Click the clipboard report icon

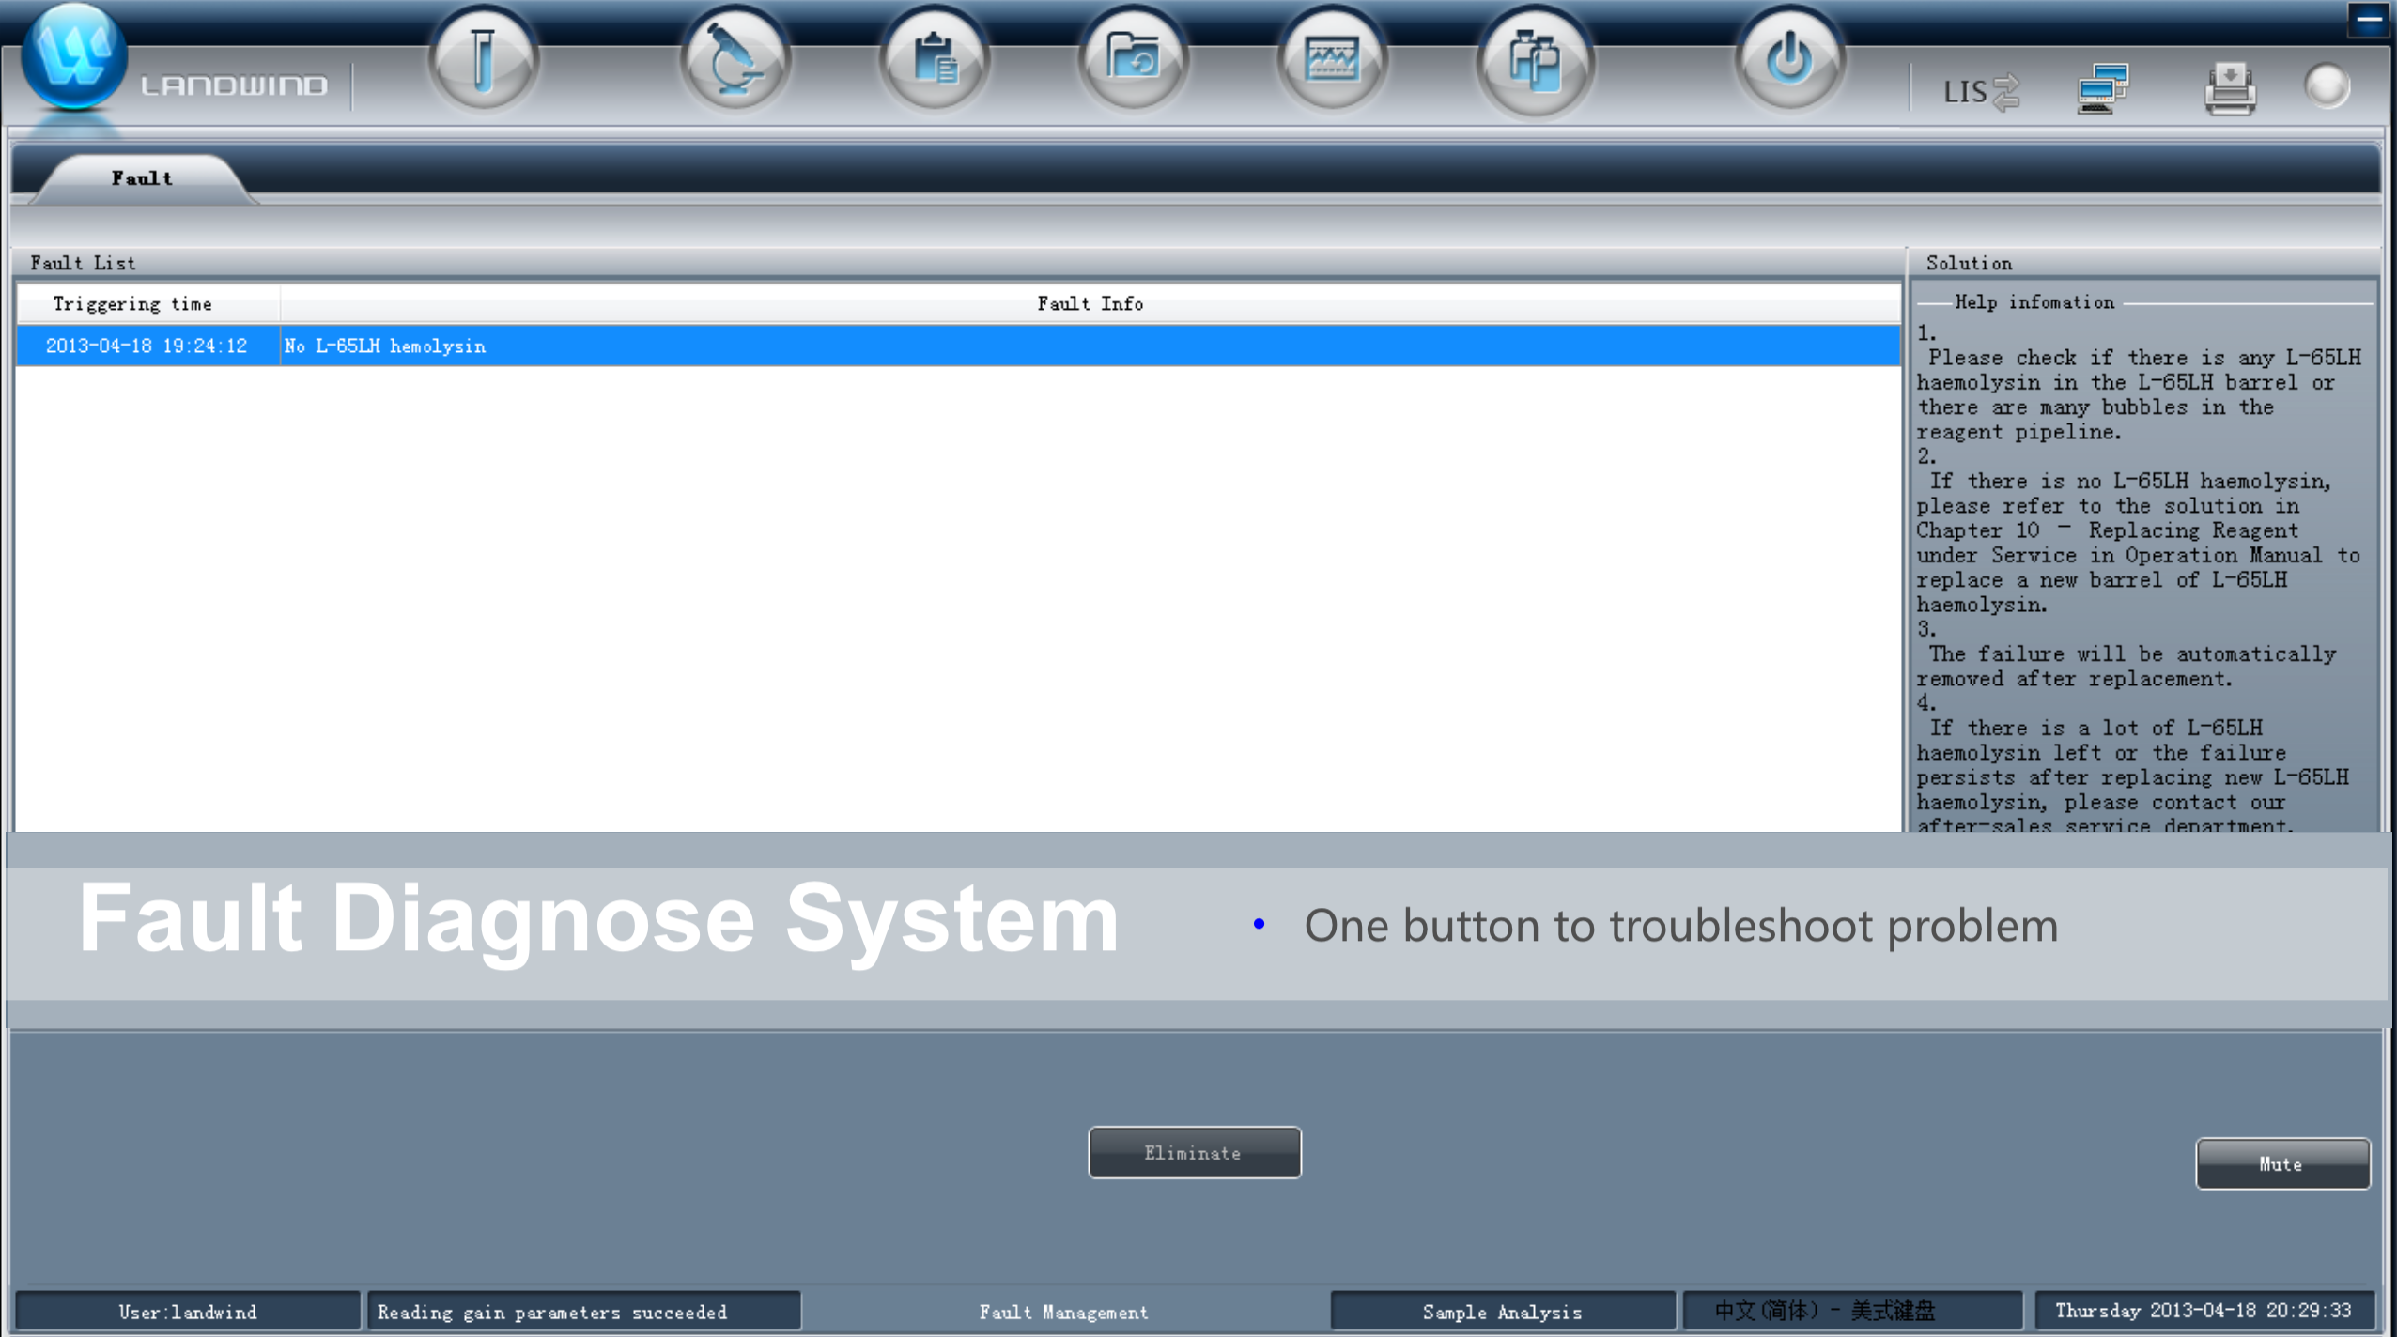pos(934,62)
